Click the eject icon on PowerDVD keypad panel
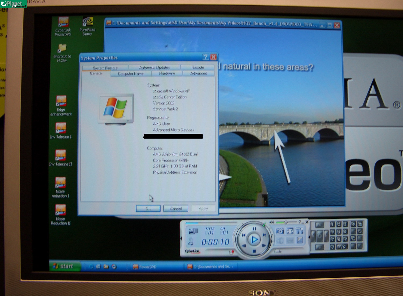 [x=360, y=224]
